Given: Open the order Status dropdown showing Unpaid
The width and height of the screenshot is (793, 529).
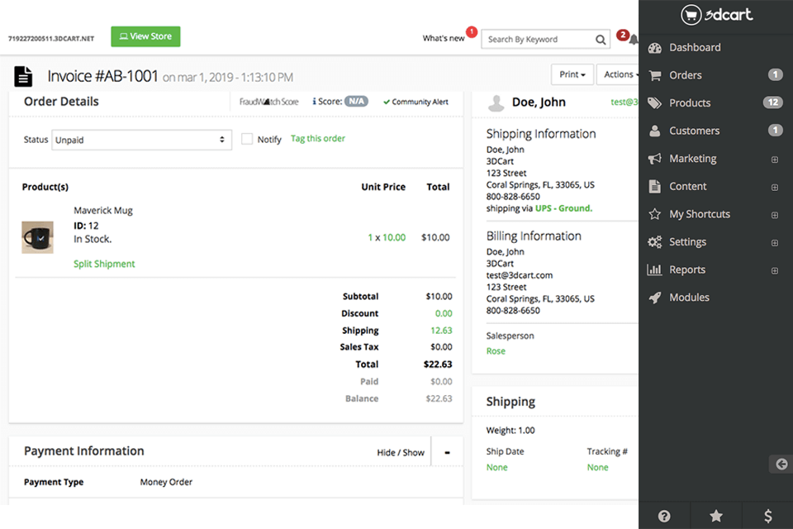Looking at the screenshot, I should coord(140,140).
